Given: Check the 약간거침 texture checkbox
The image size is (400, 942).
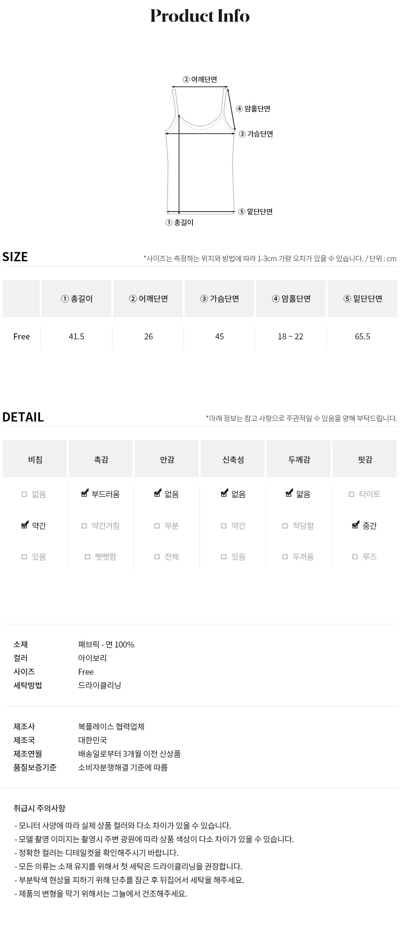Looking at the screenshot, I should pyautogui.click(x=84, y=526).
